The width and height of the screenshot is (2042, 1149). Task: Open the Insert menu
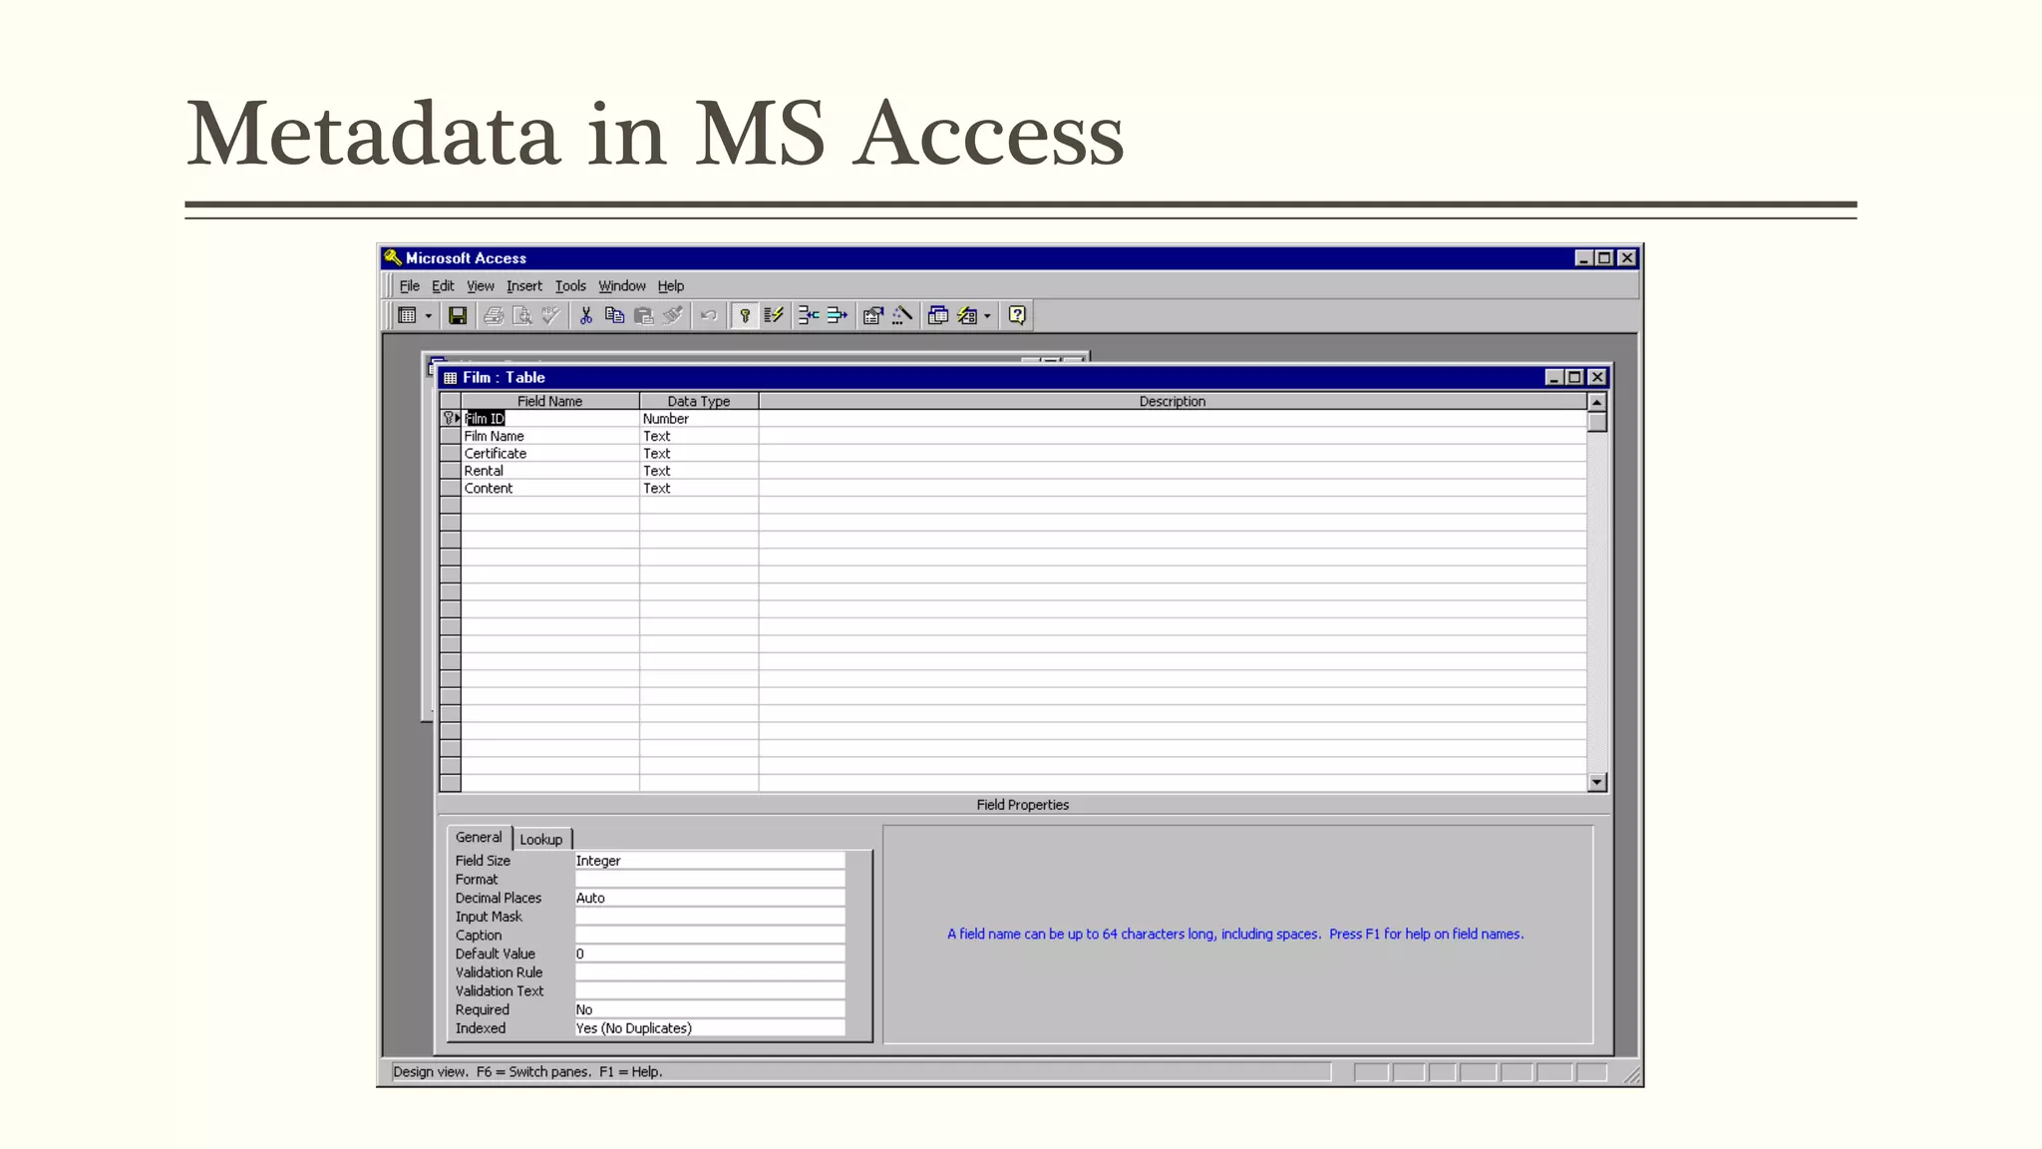click(523, 286)
